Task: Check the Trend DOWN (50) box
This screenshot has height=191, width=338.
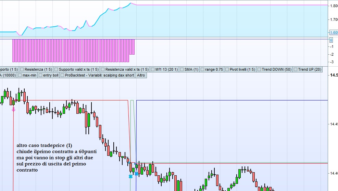Action: coord(259,69)
